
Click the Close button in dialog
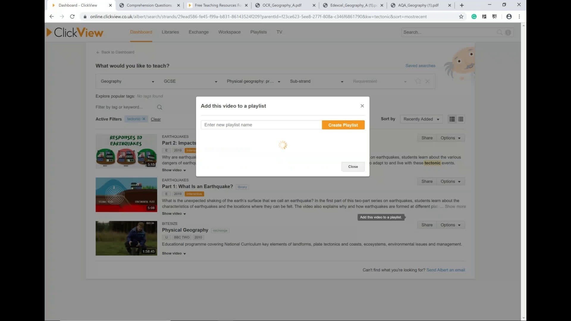(353, 167)
